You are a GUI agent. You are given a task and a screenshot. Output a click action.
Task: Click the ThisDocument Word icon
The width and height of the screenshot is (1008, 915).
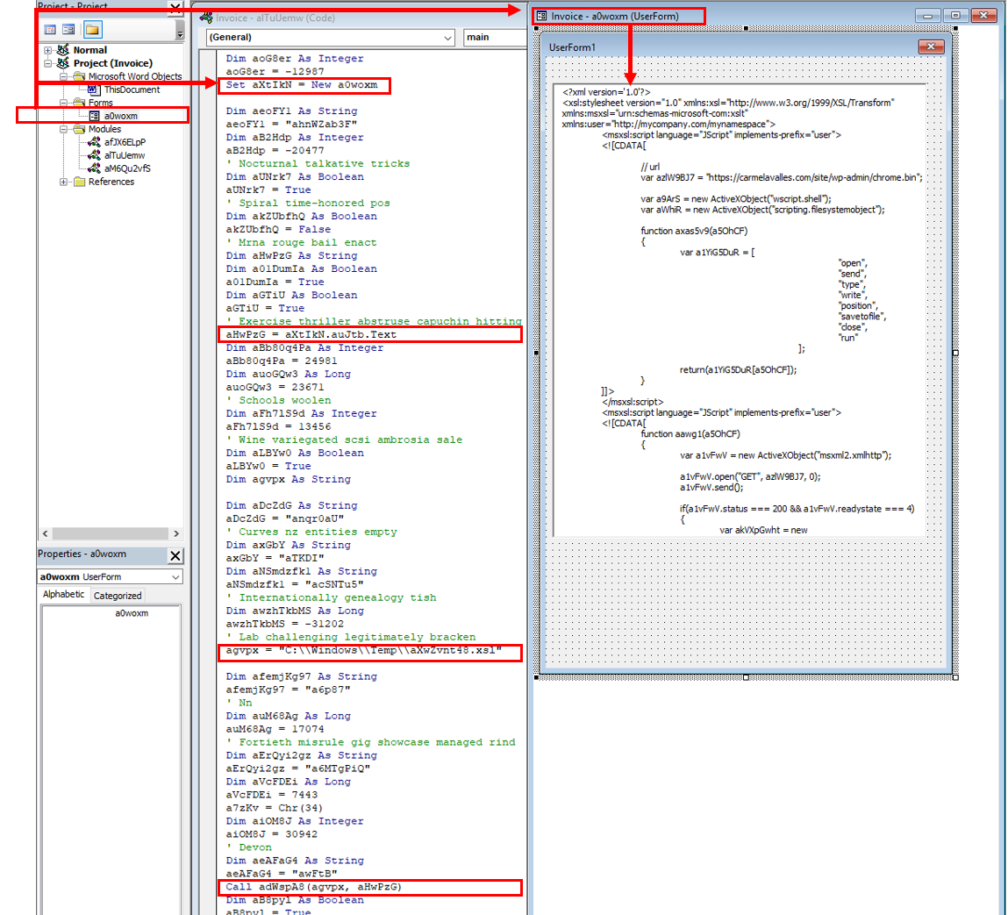pos(94,89)
